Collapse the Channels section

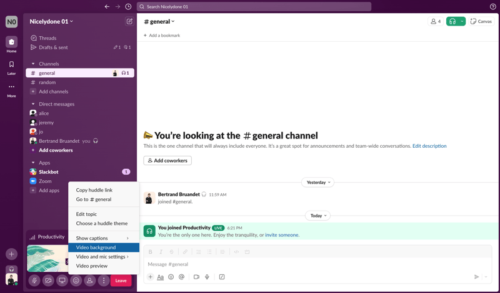33,64
